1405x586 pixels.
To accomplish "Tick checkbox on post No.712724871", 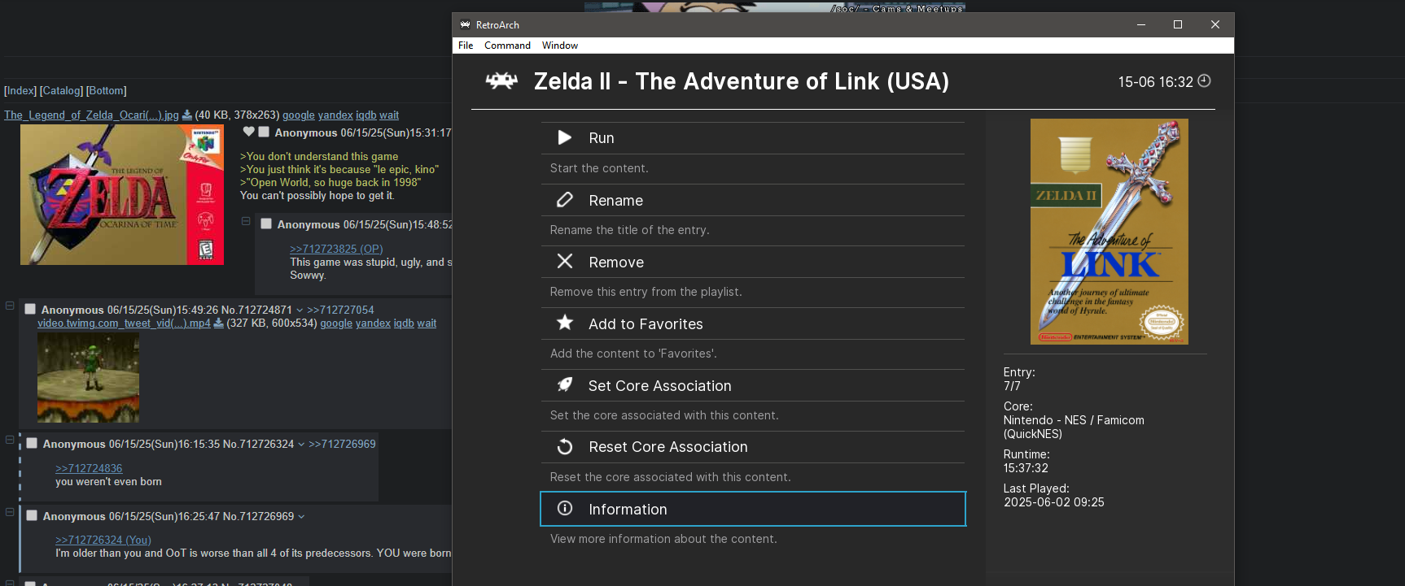I will point(30,309).
